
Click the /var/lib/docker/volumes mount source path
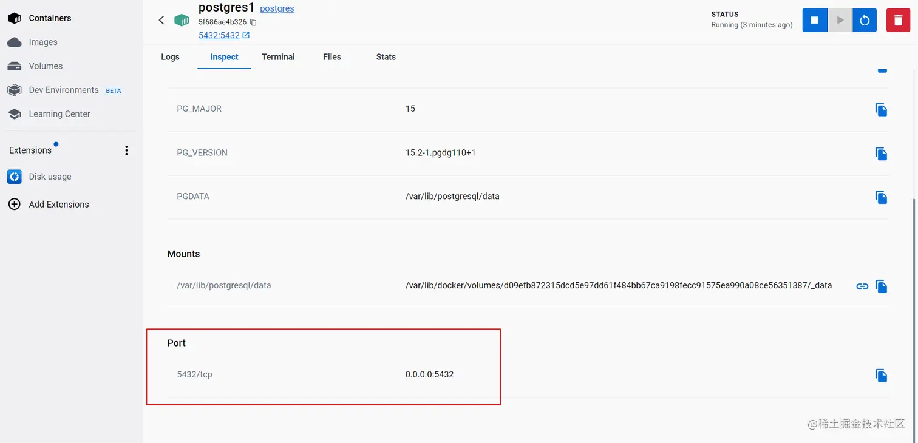click(618, 285)
